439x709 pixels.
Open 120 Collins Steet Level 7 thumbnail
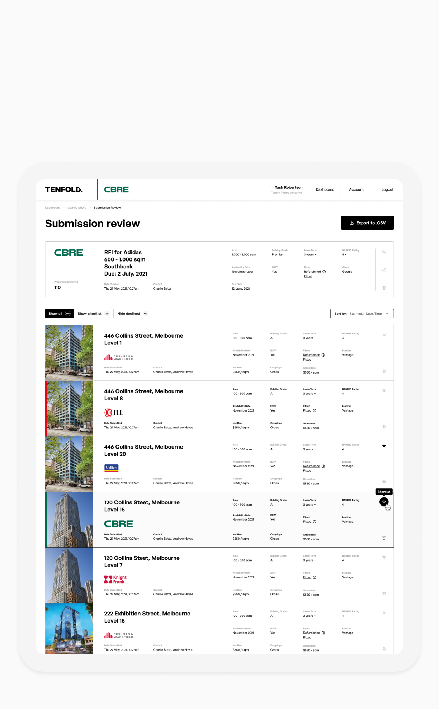[69, 575]
